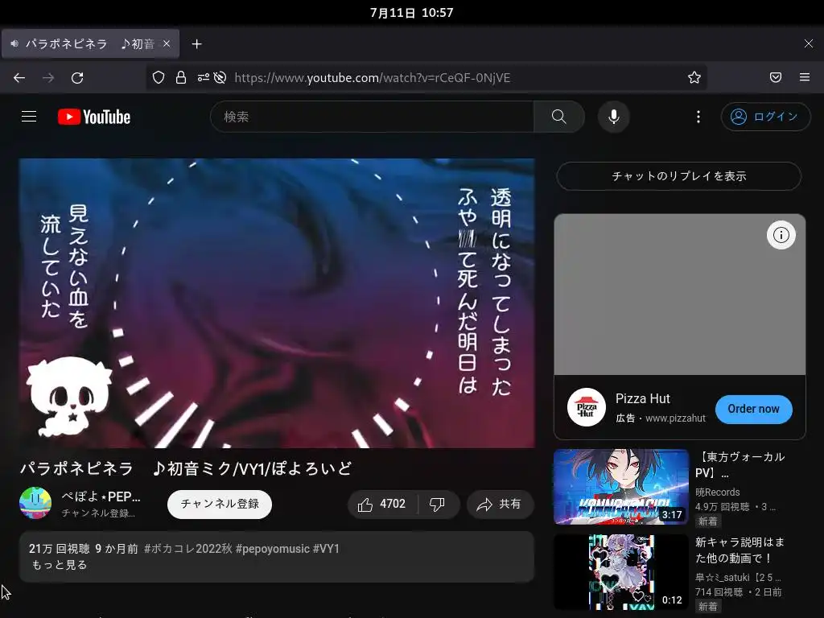The height and width of the screenshot is (618, 824).
Task: Open the #VY1 hashtag link
Action: coord(327,549)
